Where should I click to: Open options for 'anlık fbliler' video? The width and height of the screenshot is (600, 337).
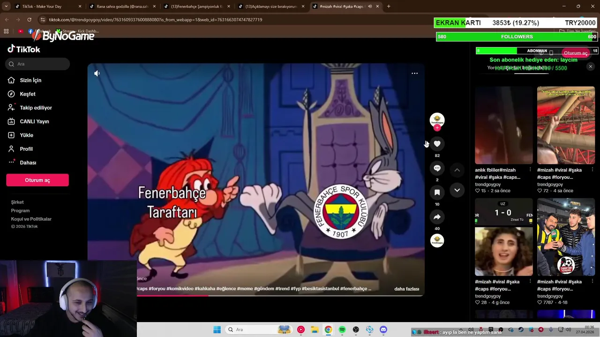click(x=530, y=169)
